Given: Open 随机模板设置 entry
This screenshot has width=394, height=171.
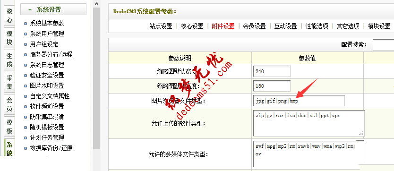Looking at the screenshot, I should (x=47, y=128).
